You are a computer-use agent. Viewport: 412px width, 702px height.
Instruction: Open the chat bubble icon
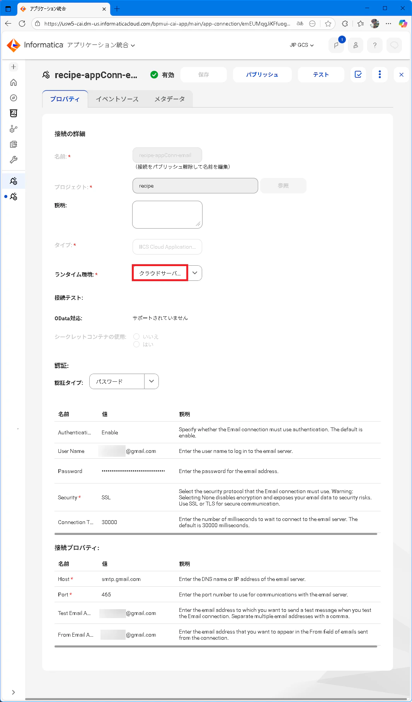[x=394, y=45]
